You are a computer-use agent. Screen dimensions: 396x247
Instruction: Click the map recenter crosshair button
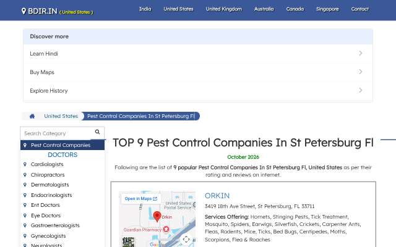tap(186, 240)
